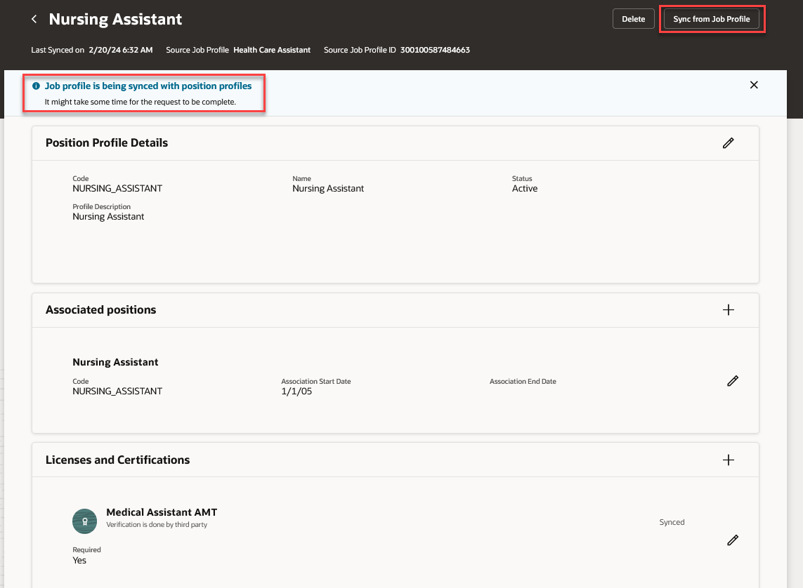Click the 'It might take some time' message
The width and height of the screenshot is (803, 588).
[x=141, y=102]
